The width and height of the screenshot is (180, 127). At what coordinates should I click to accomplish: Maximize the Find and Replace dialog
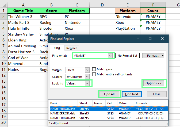(x=150, y=39)
